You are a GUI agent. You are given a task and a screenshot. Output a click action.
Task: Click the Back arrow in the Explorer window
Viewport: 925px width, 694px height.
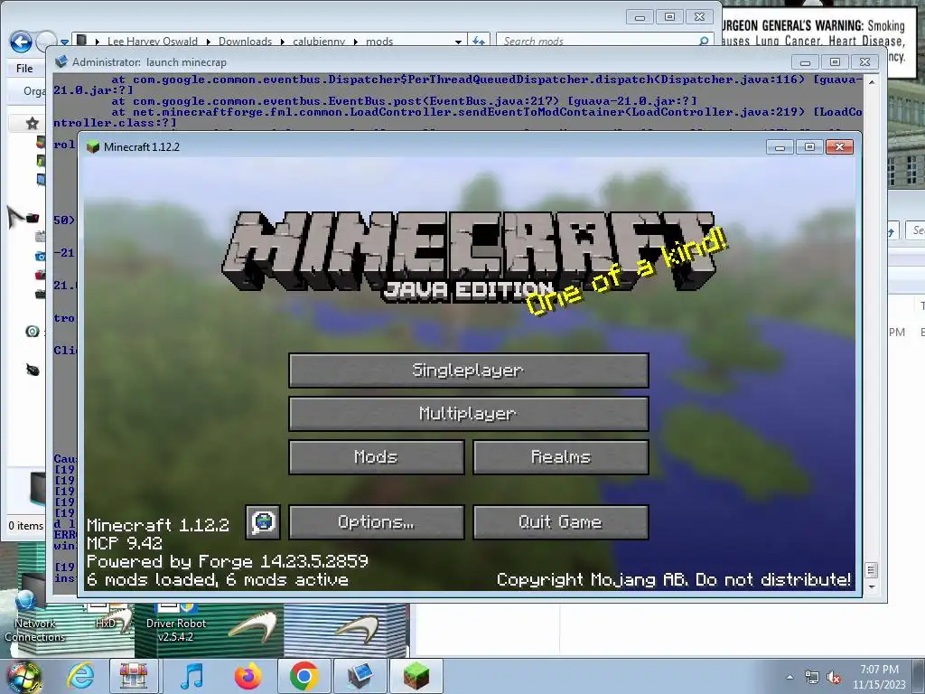(x=21, y=42)
